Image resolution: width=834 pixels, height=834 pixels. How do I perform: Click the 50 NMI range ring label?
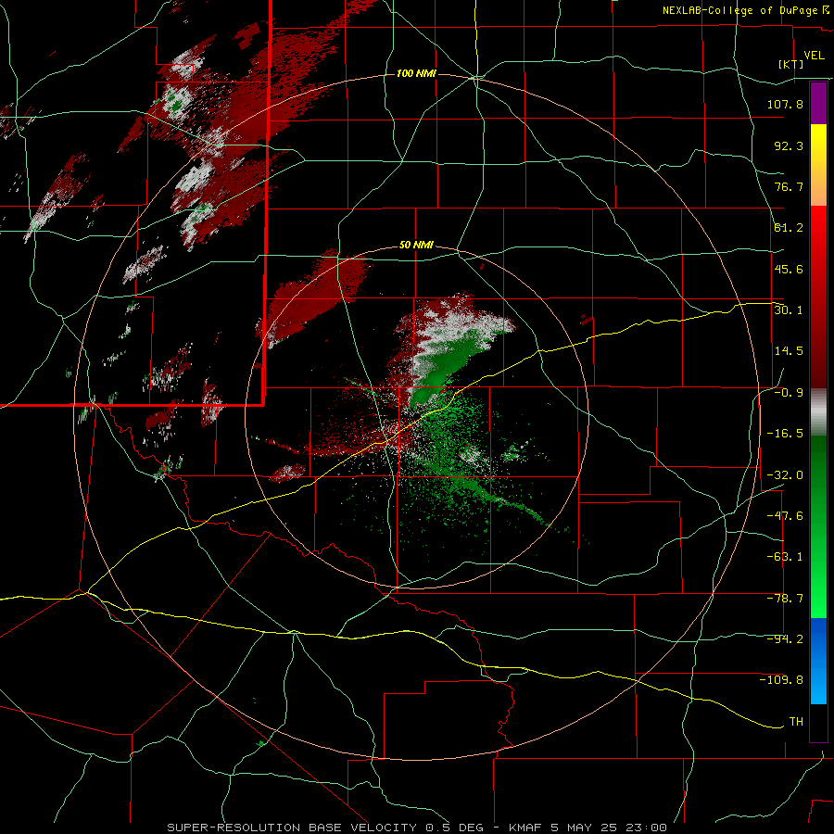[416, 245]
